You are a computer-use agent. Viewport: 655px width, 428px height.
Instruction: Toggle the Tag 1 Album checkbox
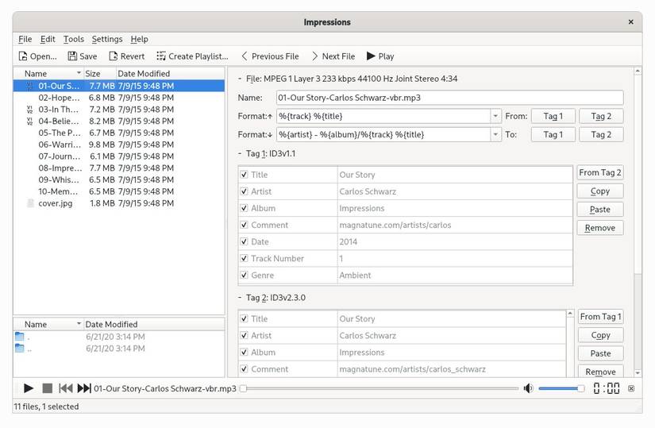244,208
